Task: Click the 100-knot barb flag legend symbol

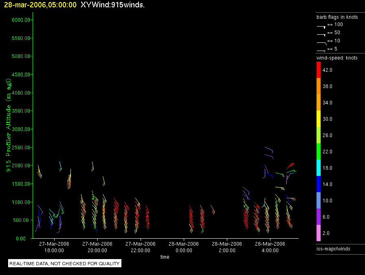Action: point(321,27)
